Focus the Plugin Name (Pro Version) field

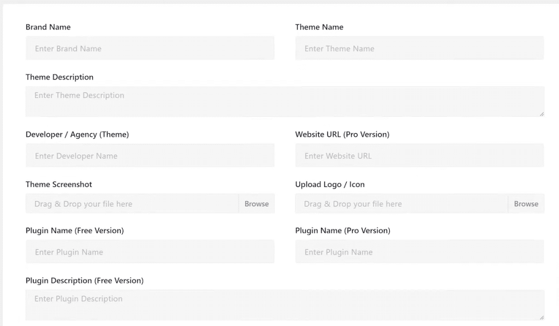pos(419,252)
